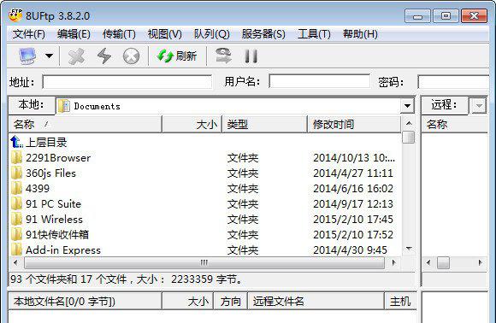Open the 传输(T) menu

[119, 34]
